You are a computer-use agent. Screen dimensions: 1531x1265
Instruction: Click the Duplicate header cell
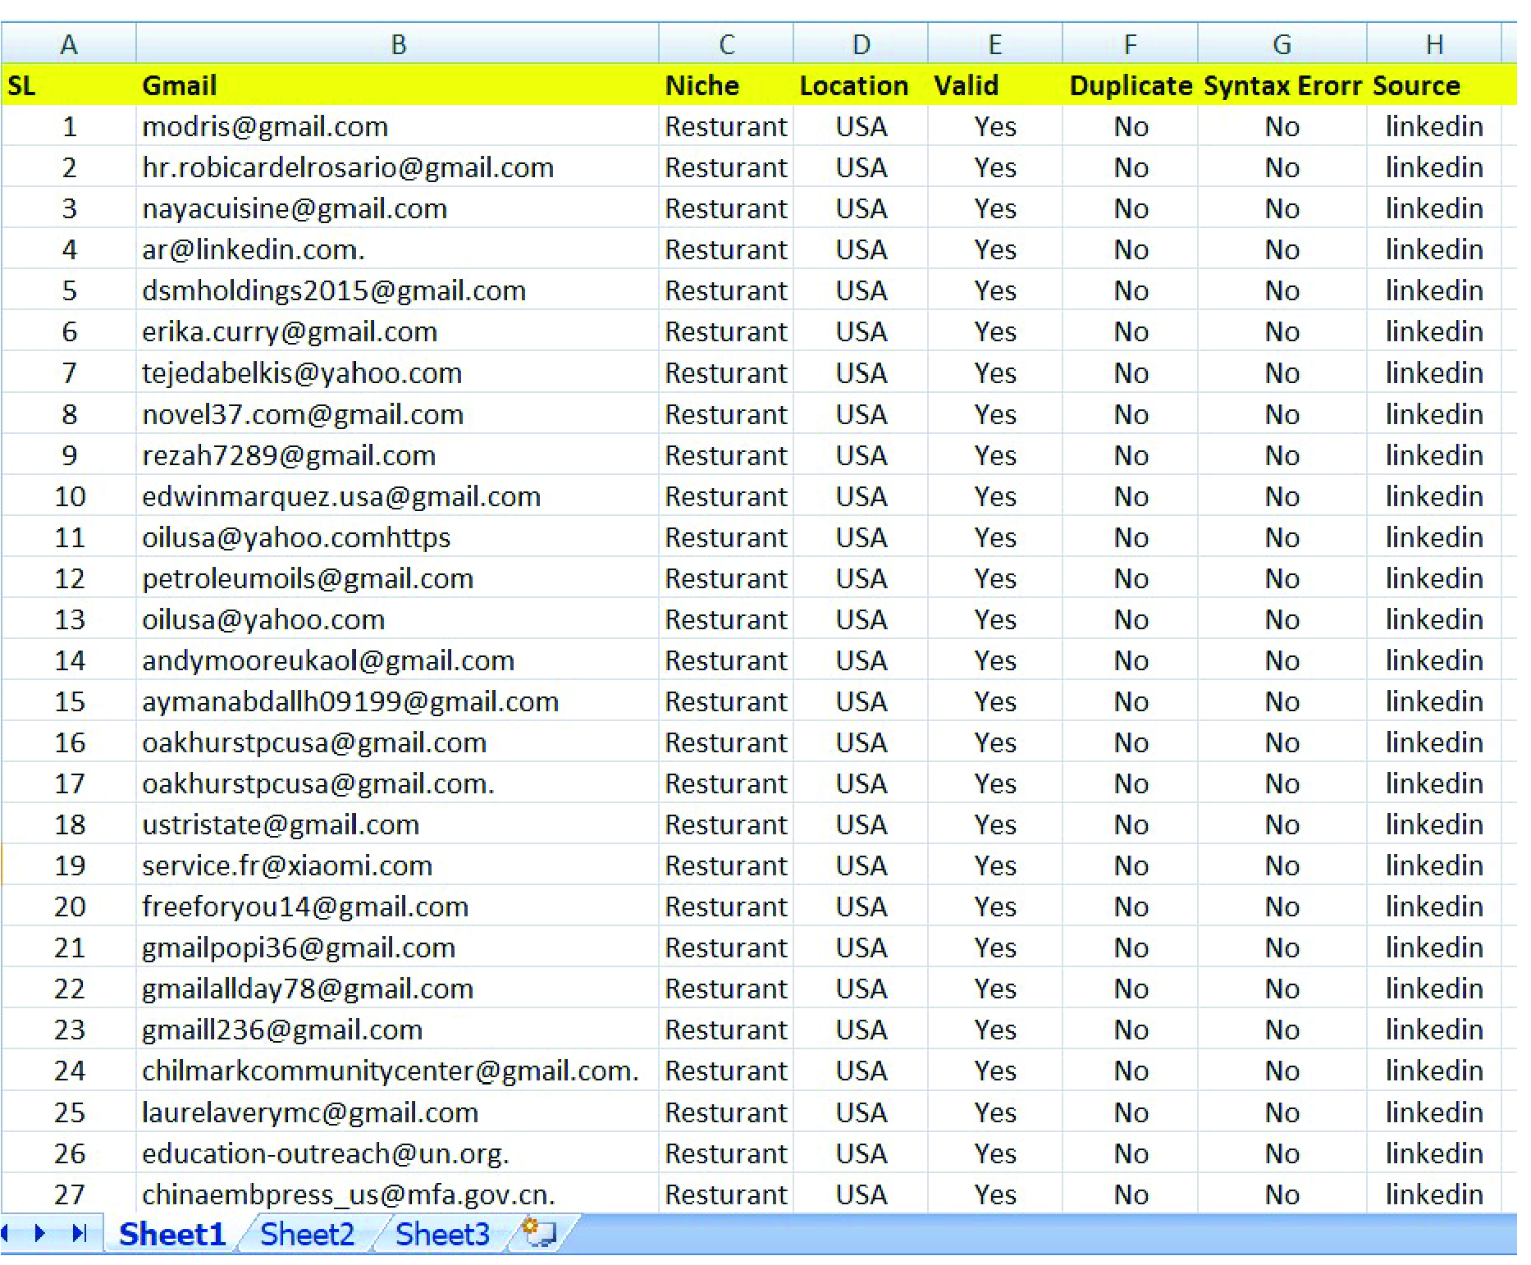pos(1131,85)
